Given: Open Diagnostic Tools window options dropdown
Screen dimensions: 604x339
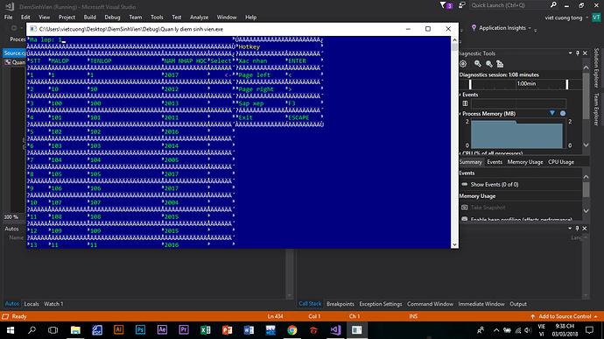Looking at the screenshot, I should point(570,53).
